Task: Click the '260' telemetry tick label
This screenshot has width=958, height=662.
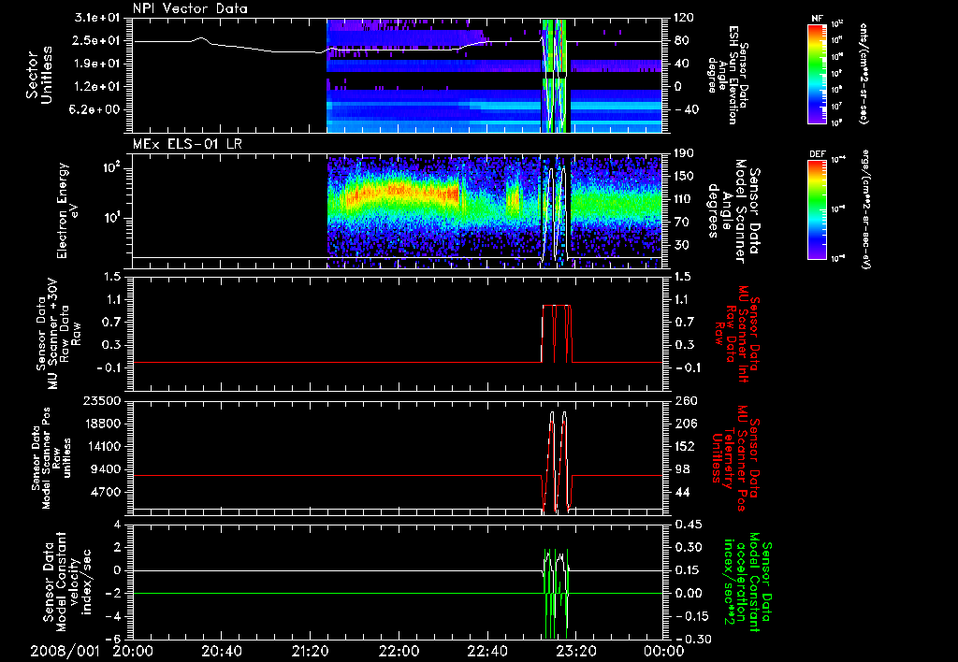Action: click(x=687, y=401)
